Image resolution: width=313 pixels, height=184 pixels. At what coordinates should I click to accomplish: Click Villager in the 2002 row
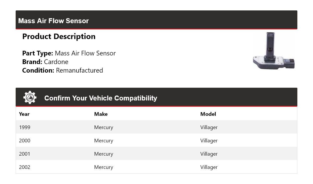click(209, 167)
